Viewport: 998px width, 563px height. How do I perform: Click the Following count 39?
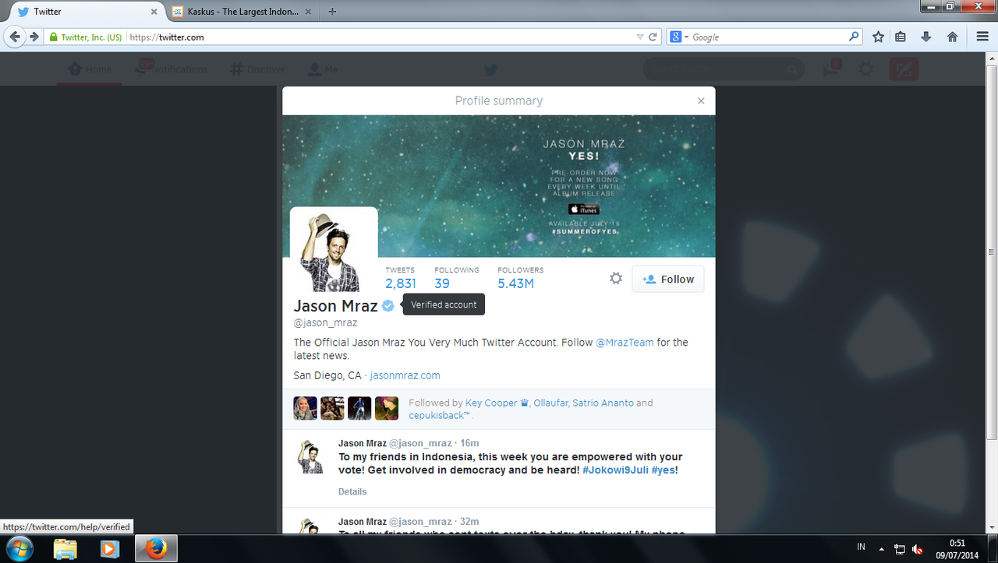tap(442, 283)
